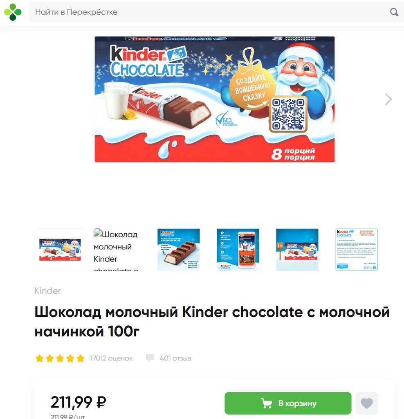Open the snowy scene box thumbnail

[x=297, y=250]
